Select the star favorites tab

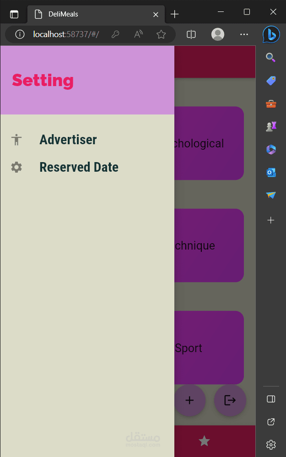coord(204,441)
